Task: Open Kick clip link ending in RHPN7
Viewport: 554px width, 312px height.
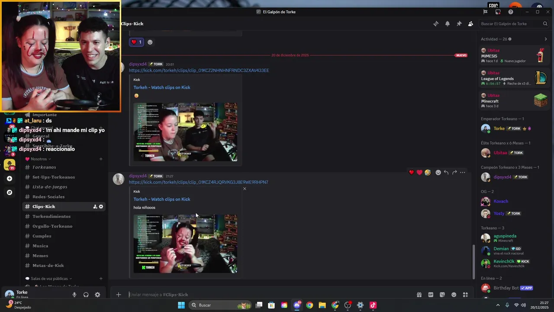Action: click(x=198, y=182)
